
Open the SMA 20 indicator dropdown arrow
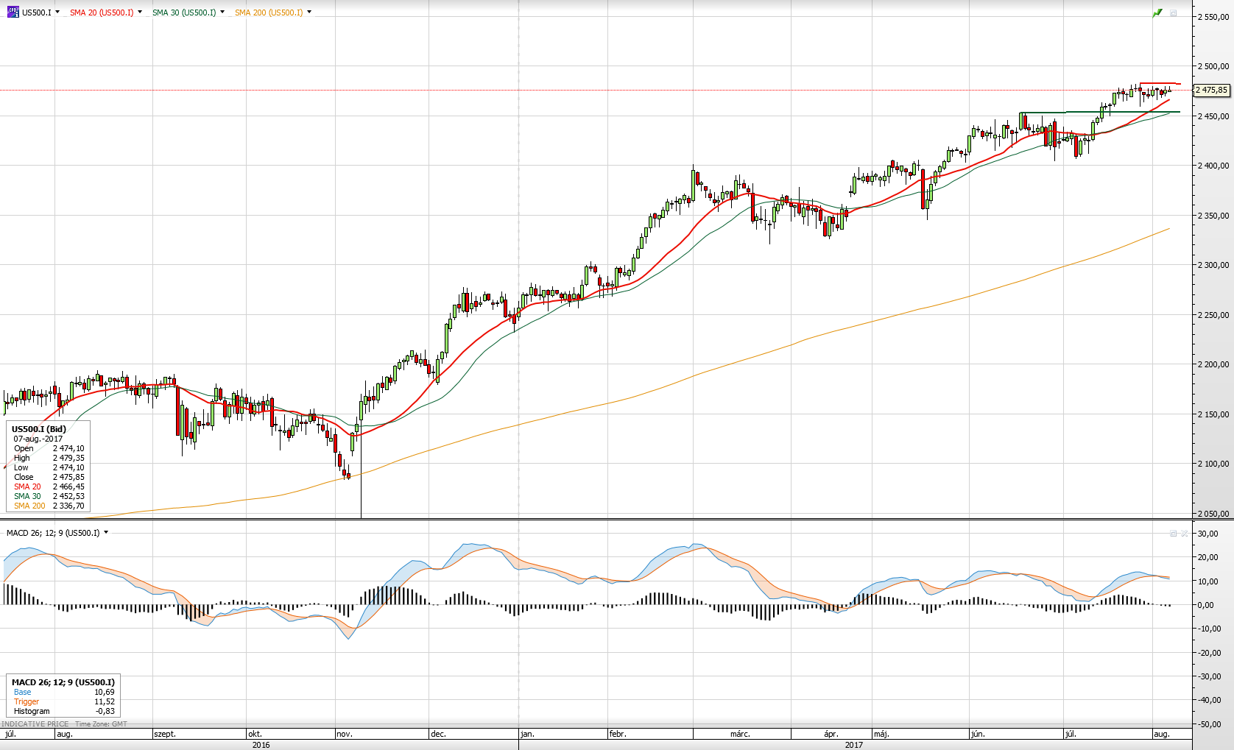pyautogui.click(x=140, y=13)
